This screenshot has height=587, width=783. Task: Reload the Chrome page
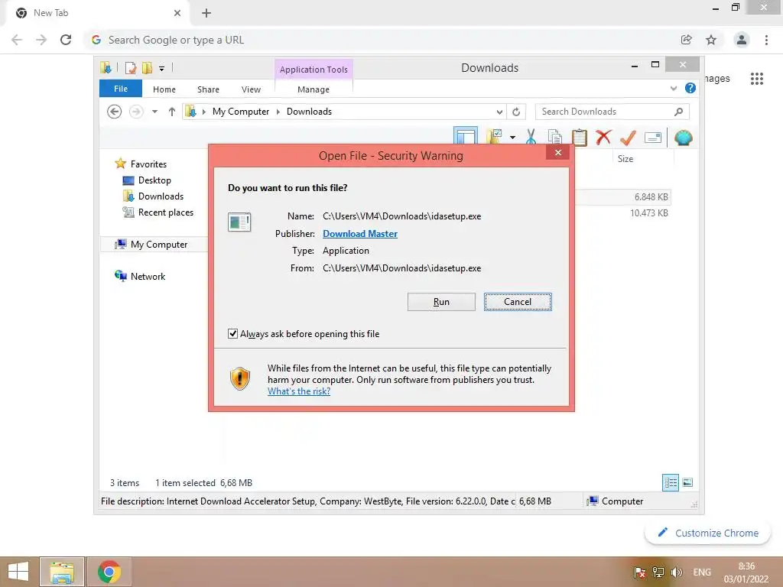[66, 40]
